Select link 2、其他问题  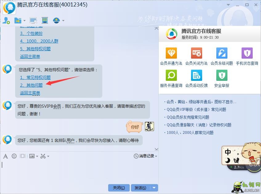(x=31, y=85)
